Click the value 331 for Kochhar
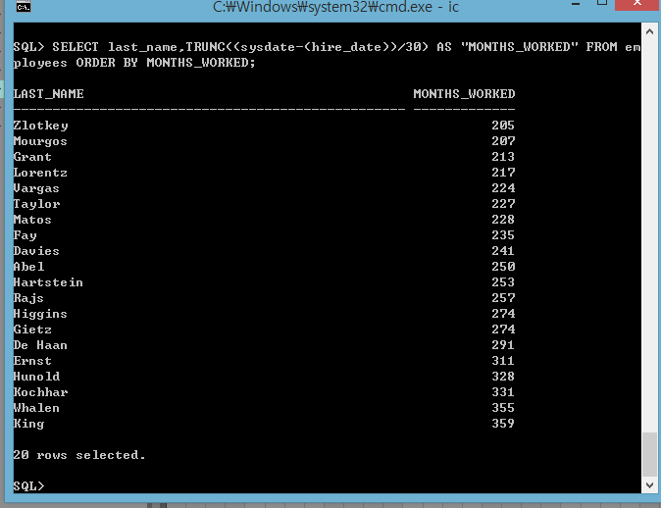This screenshot has height=508, width=661. pos(503,392)
